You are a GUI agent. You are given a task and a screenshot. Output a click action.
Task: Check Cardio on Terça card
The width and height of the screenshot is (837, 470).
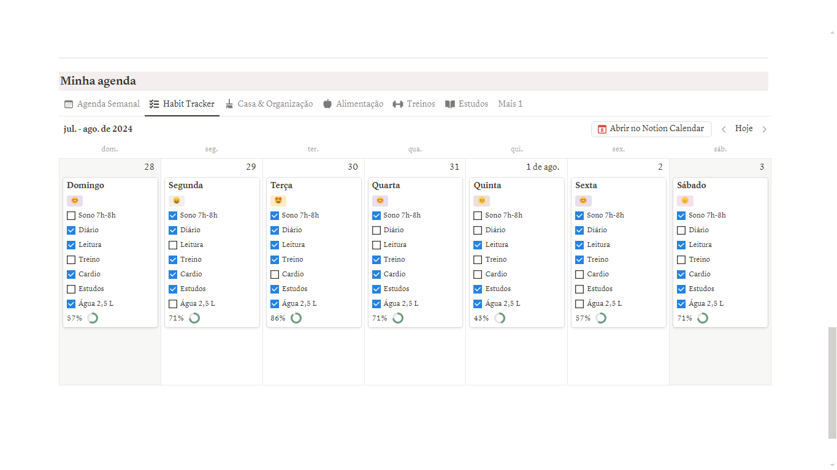(275, 275)
